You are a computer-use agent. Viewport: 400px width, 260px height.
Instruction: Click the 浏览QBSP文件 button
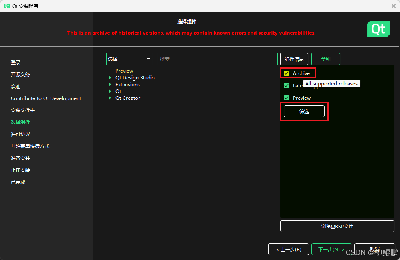click(x=337, y=227)
